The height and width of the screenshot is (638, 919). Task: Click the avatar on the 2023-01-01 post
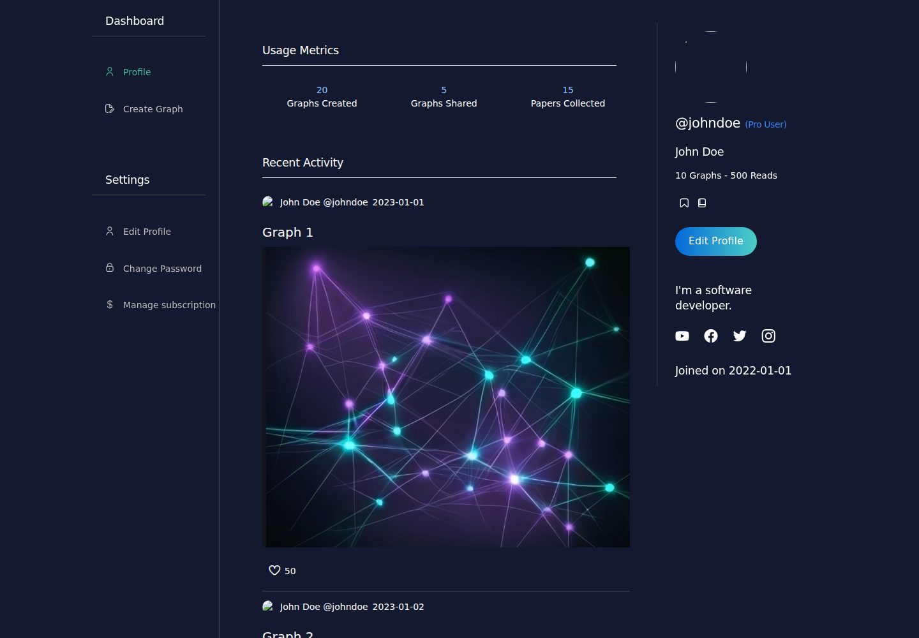click(x=268, y=202)
